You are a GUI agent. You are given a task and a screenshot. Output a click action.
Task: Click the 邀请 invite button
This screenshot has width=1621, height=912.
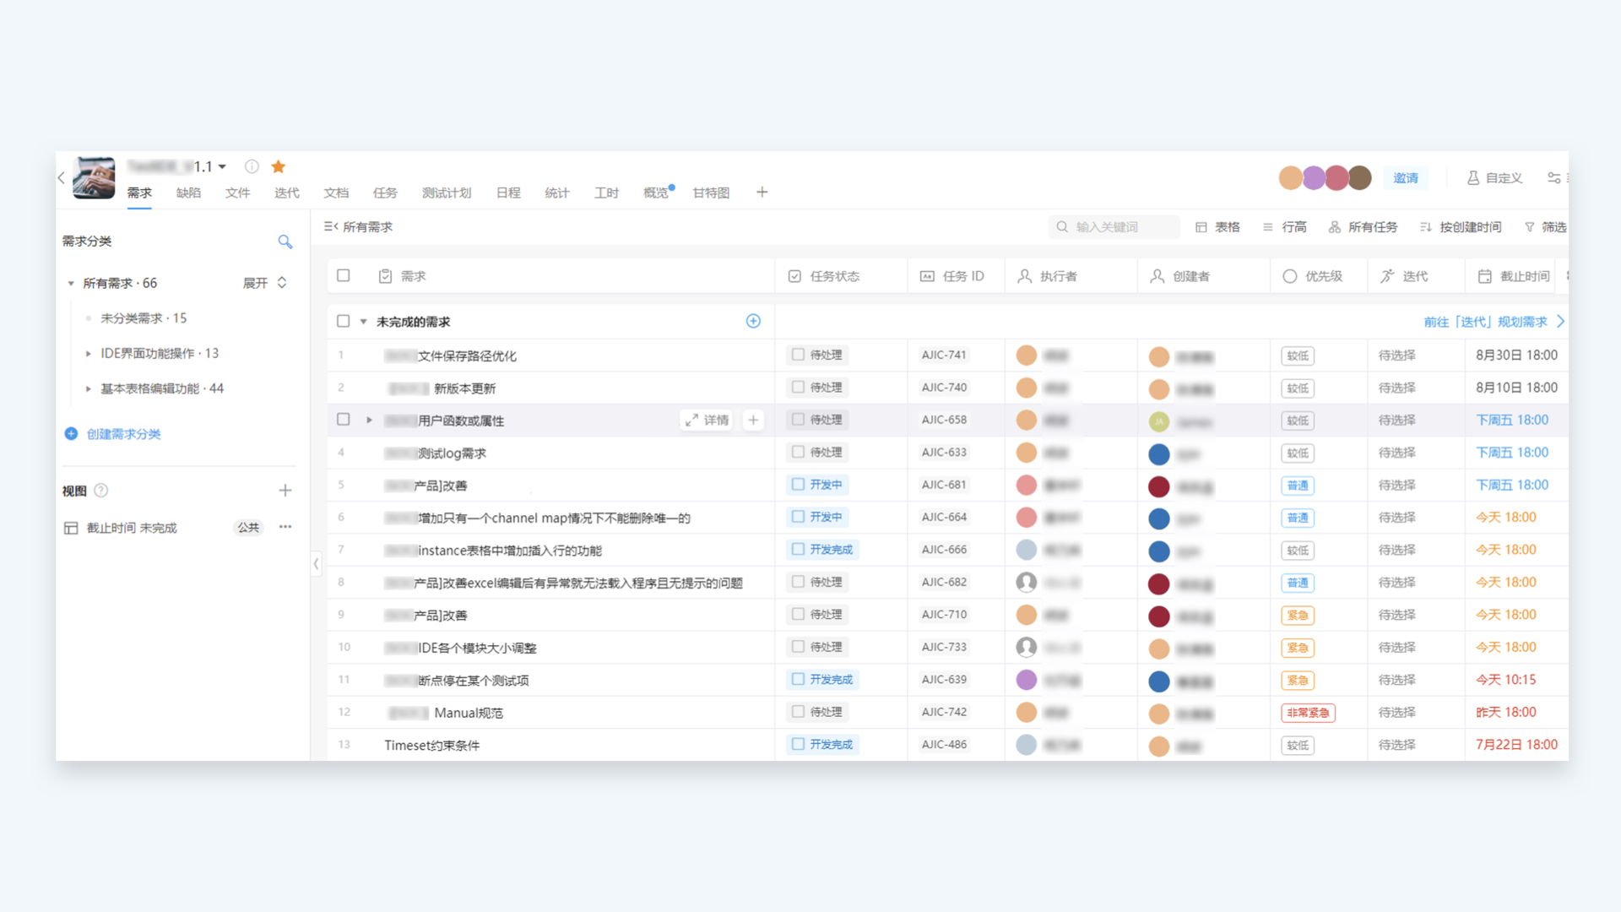click(x=1406, y=177)
